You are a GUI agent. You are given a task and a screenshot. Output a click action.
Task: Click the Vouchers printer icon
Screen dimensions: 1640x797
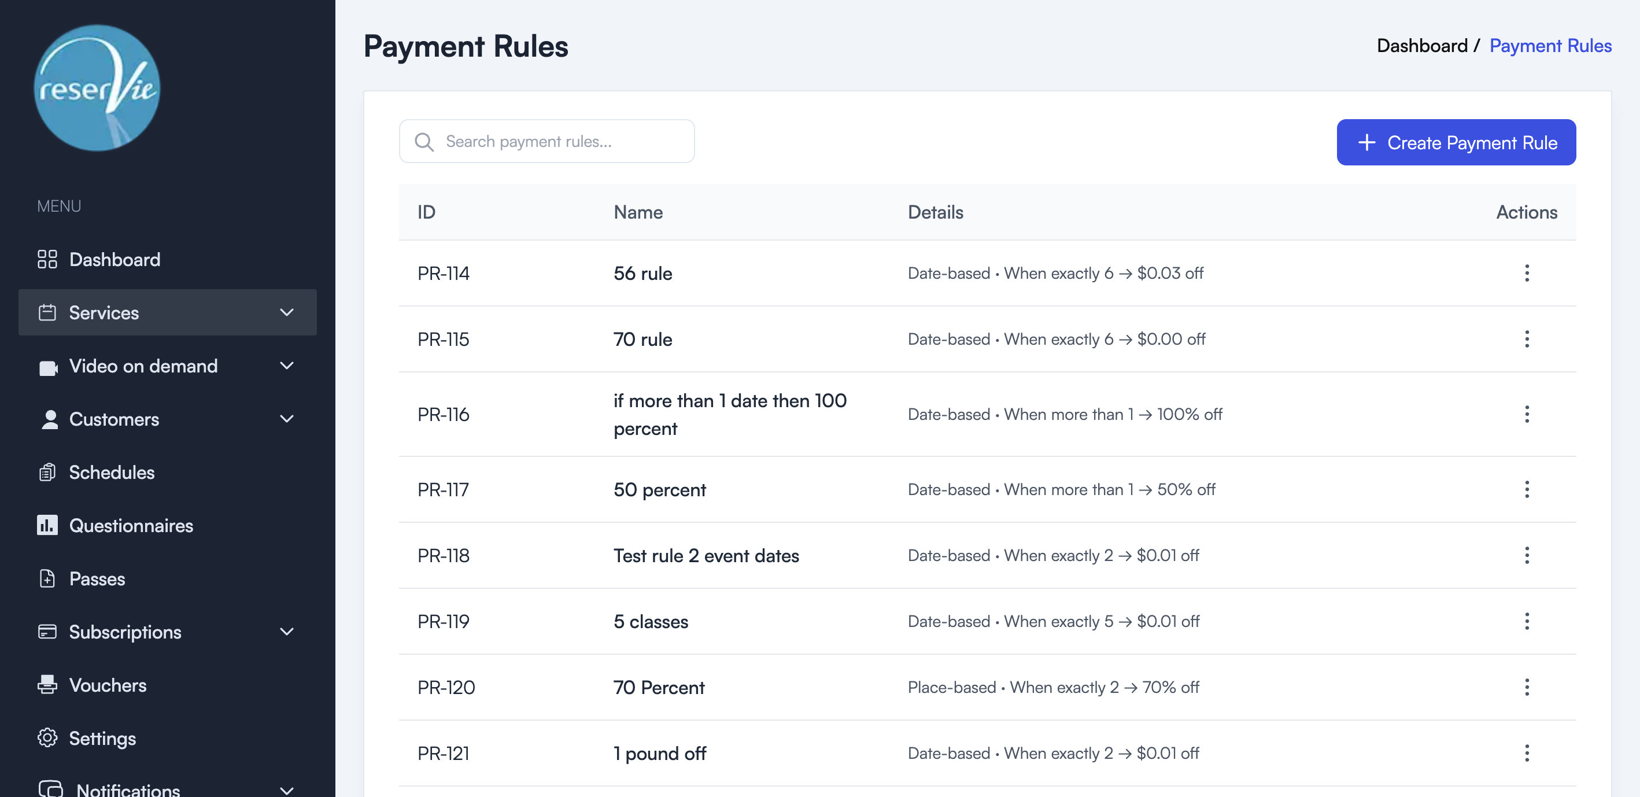point(48,685)
